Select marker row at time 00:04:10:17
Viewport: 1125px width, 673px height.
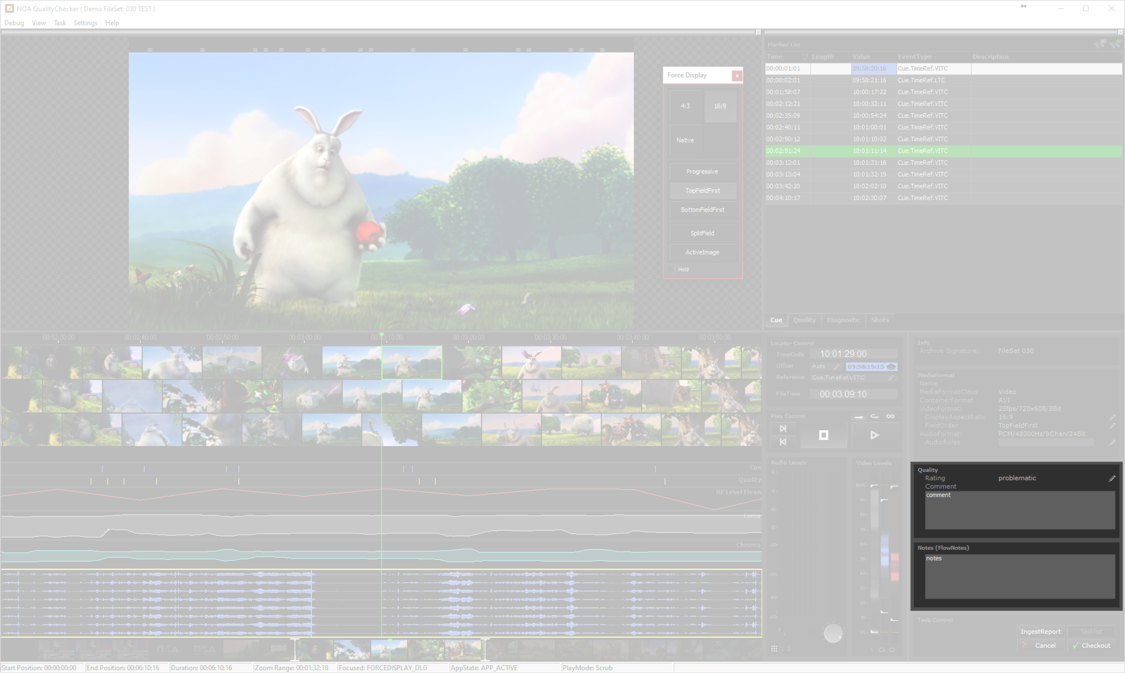pyautogui.click(x=943, y=198)
